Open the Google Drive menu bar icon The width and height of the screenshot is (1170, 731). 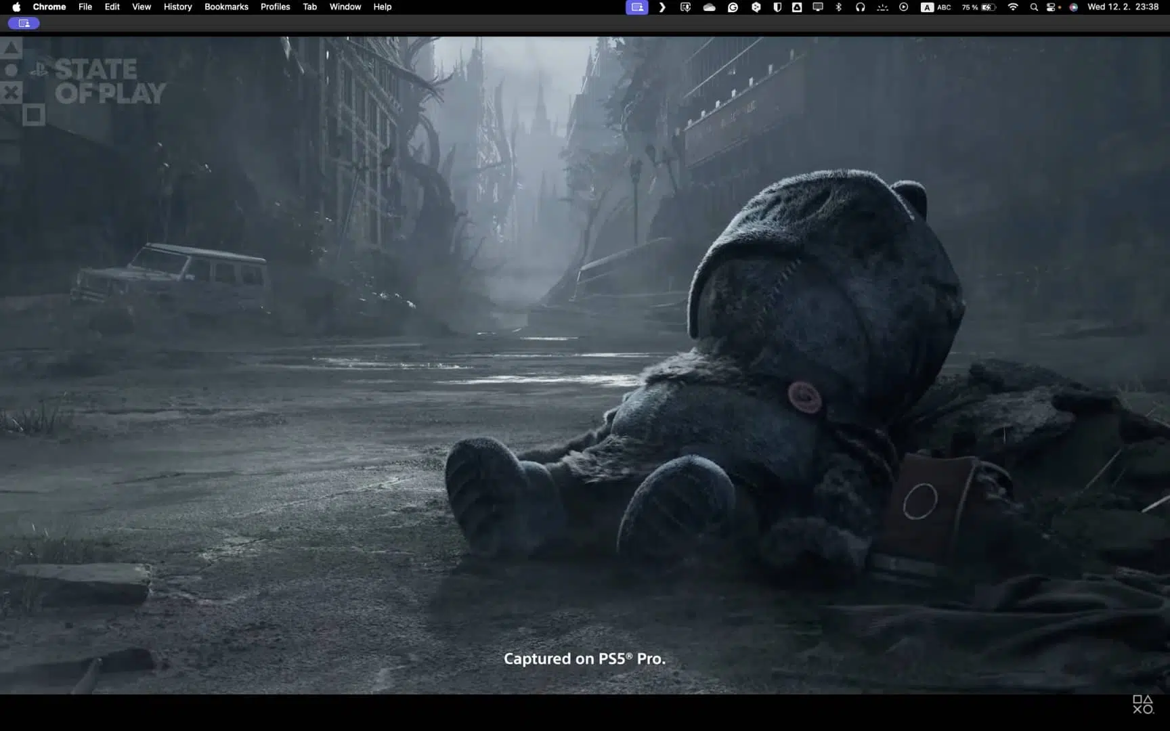pos(797,7)
